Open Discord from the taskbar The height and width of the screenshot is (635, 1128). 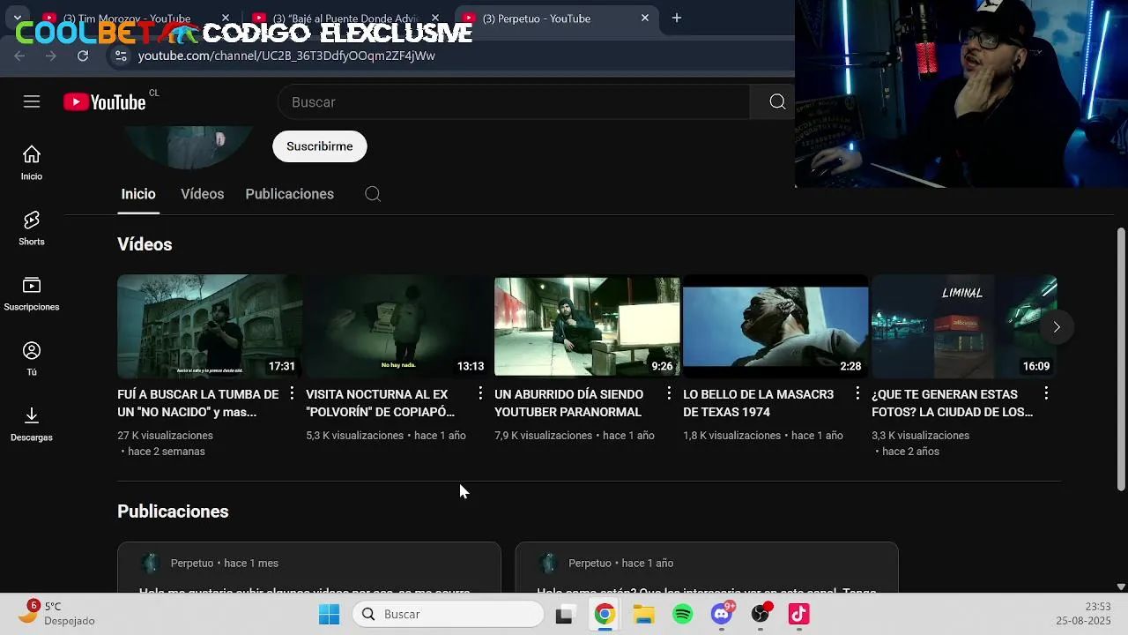723,614
